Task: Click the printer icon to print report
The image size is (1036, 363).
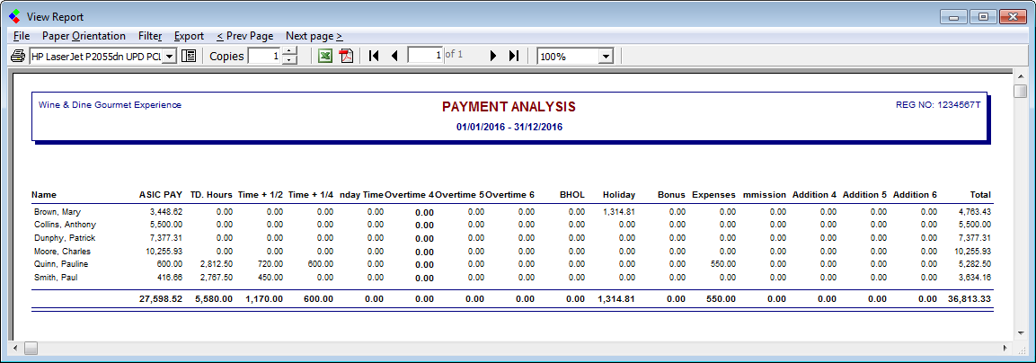Action: coord(17,57)
